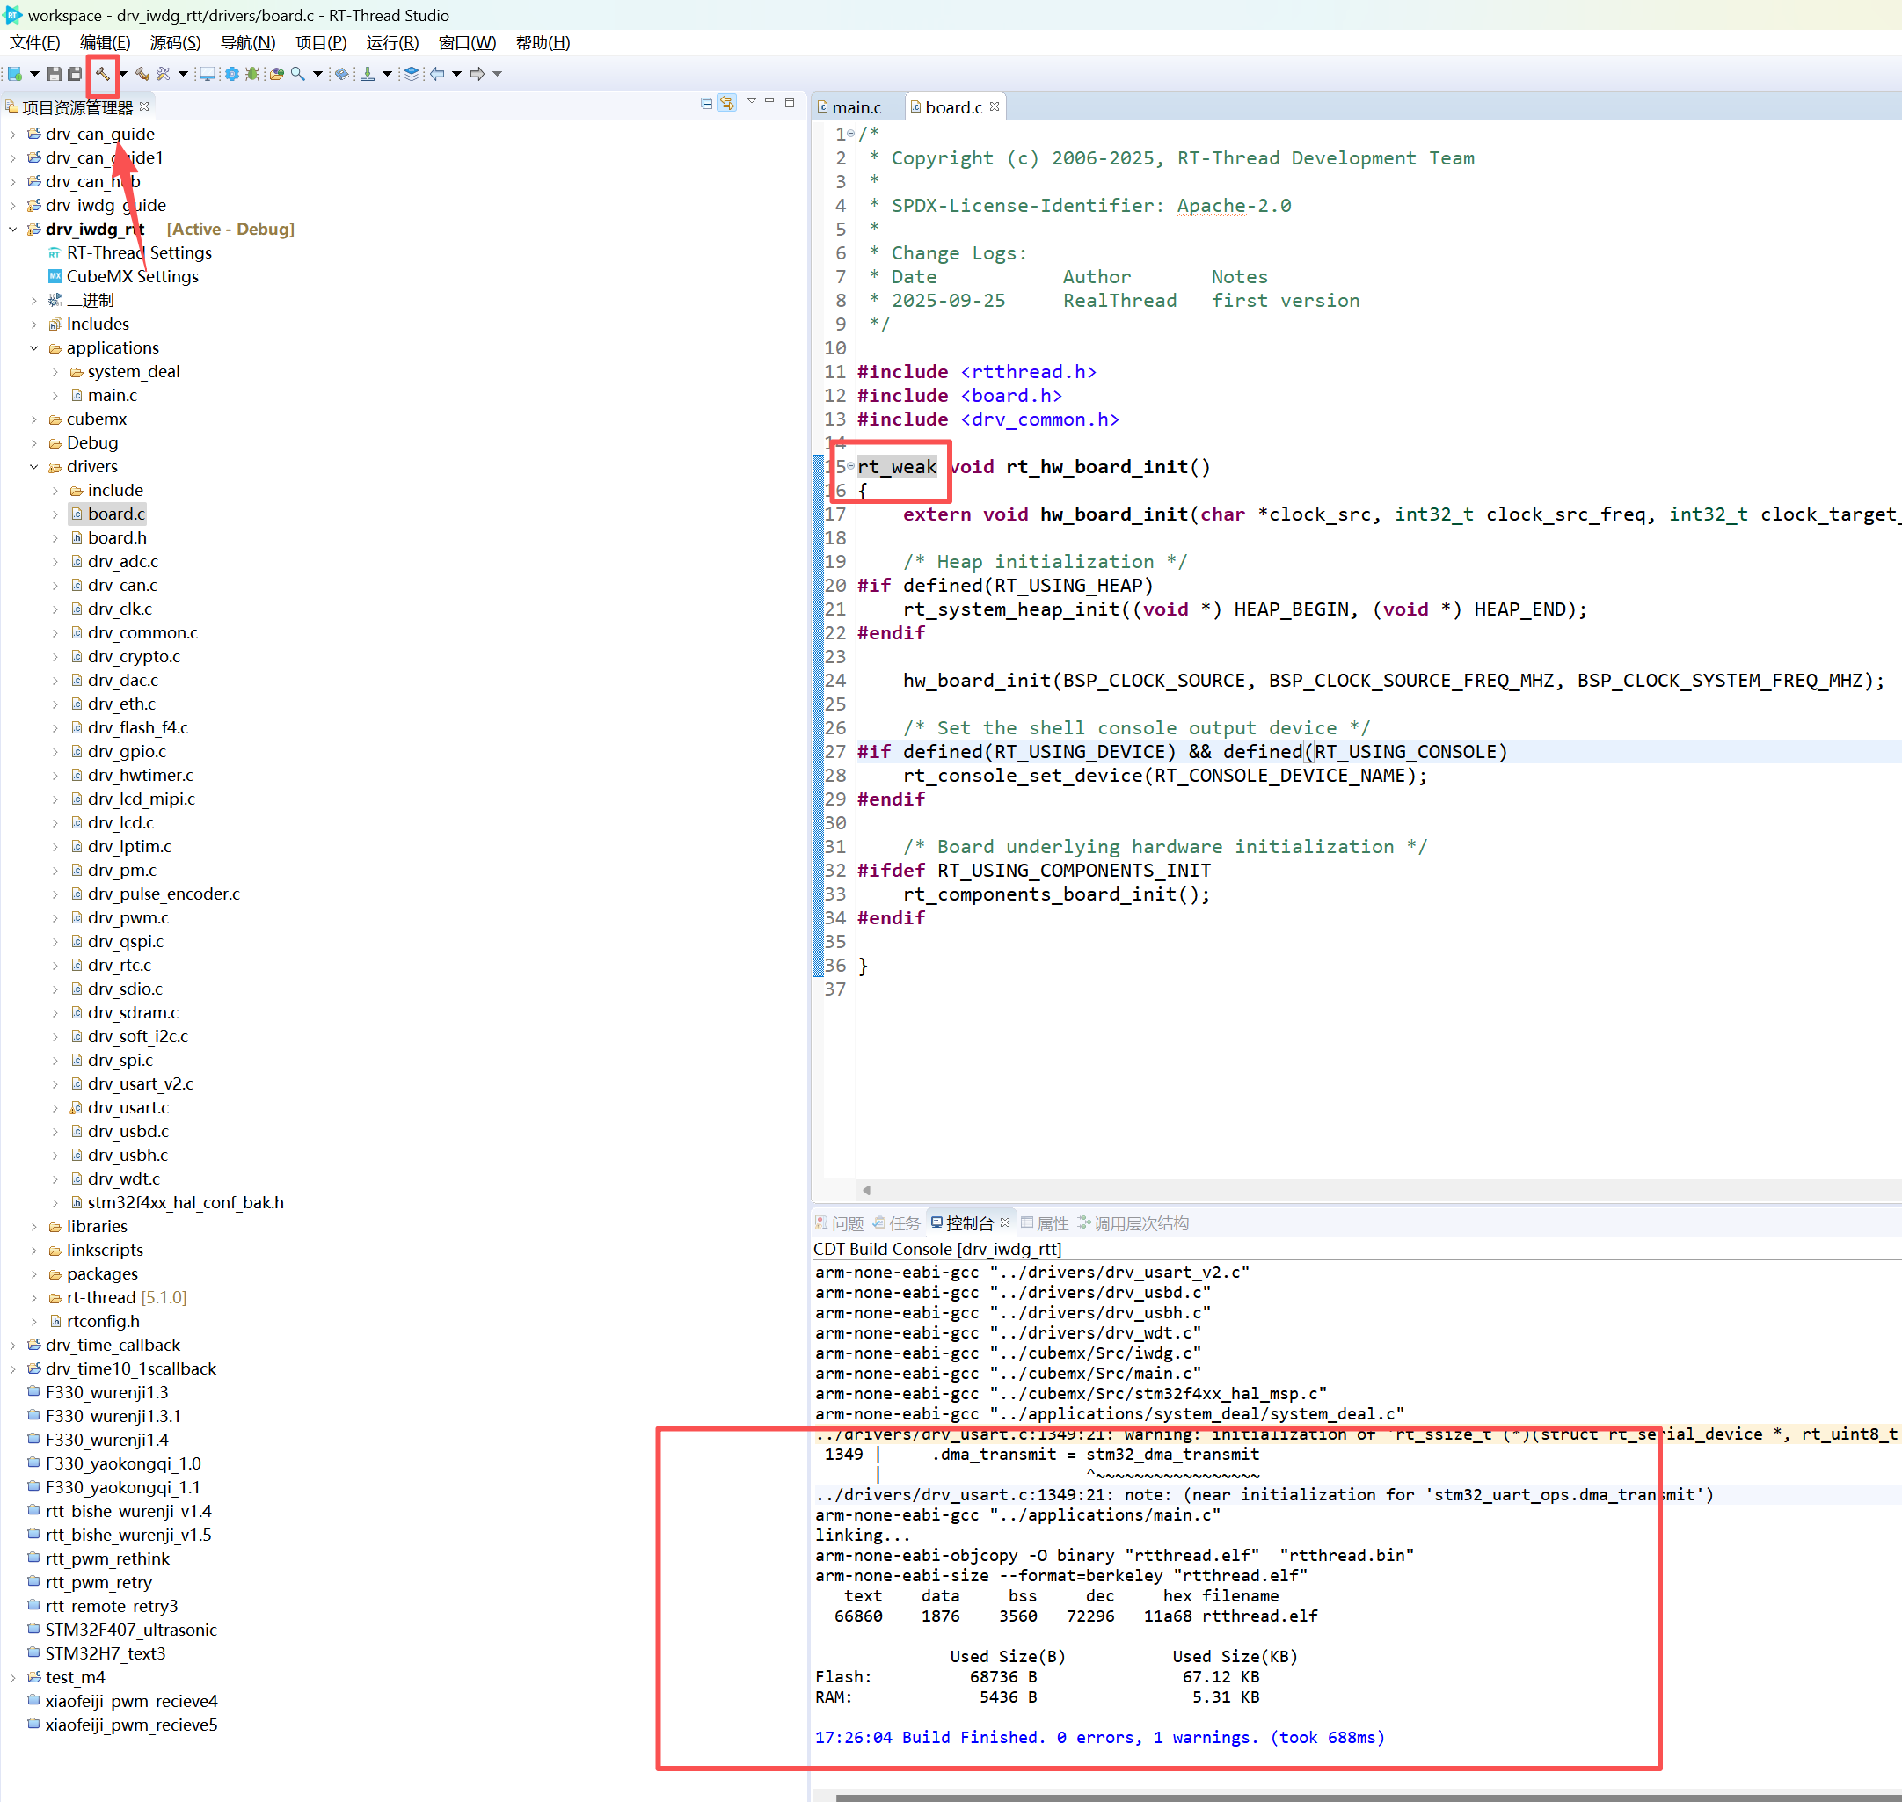Viewport: 1902px width, 1802px height.
Task: Switch to the 问题 tab
Action: 840,1222
